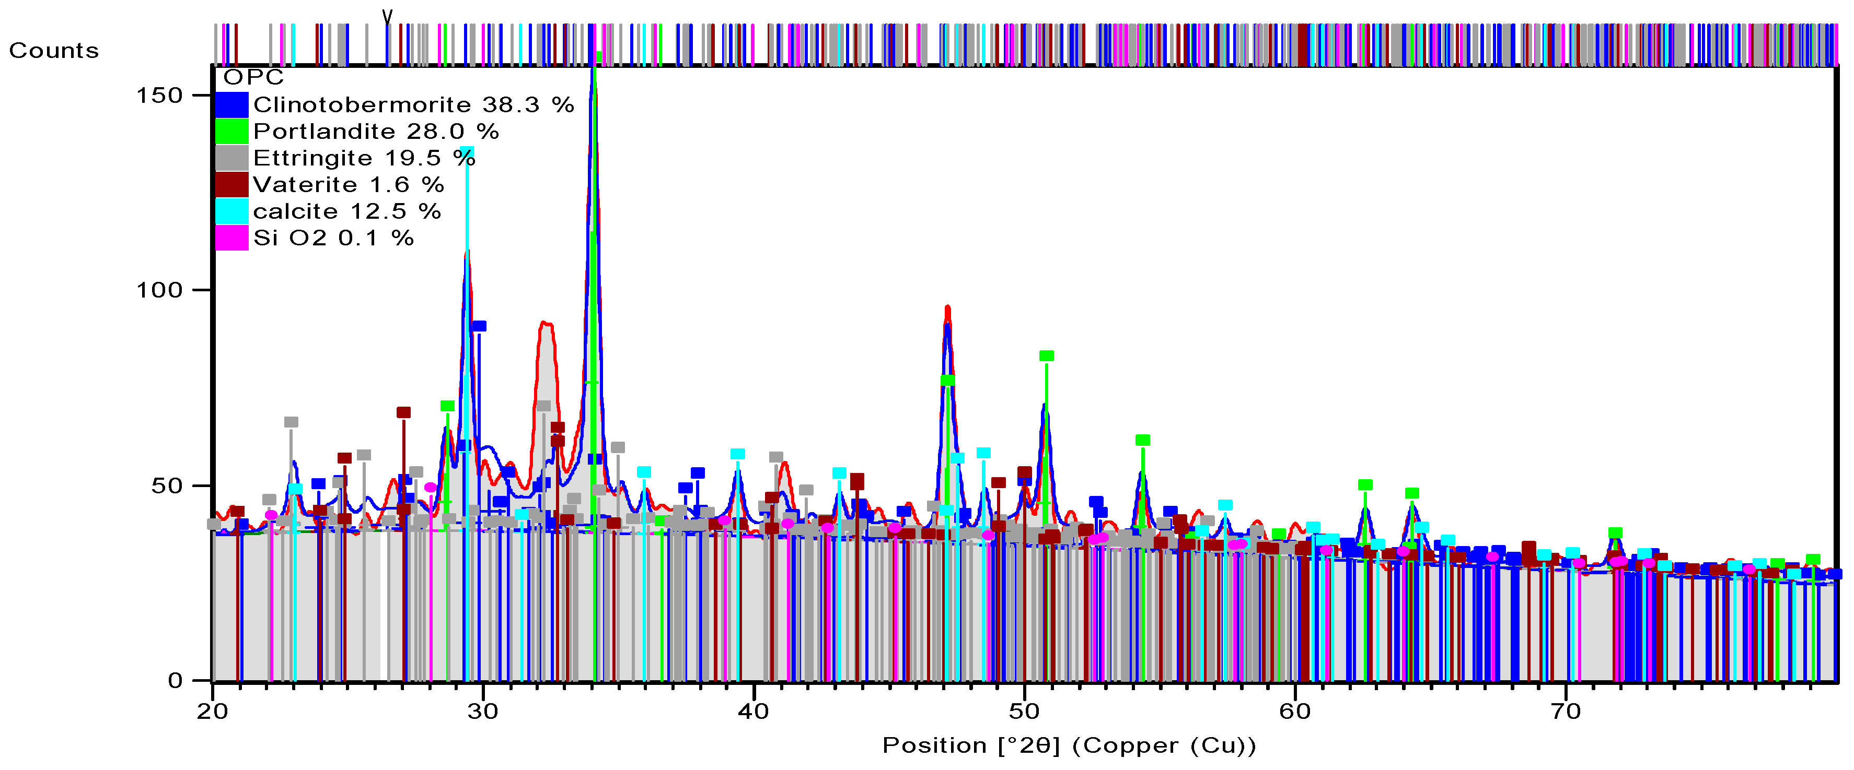Click the blue Clinotobermorite legend swatch
The image size is (1854, 770).
(232, 105)
